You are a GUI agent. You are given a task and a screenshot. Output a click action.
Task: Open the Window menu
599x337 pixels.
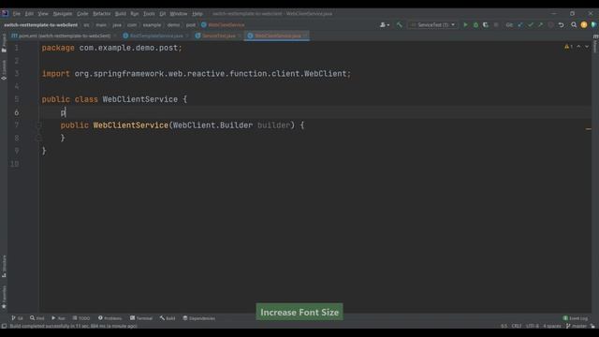179,13
